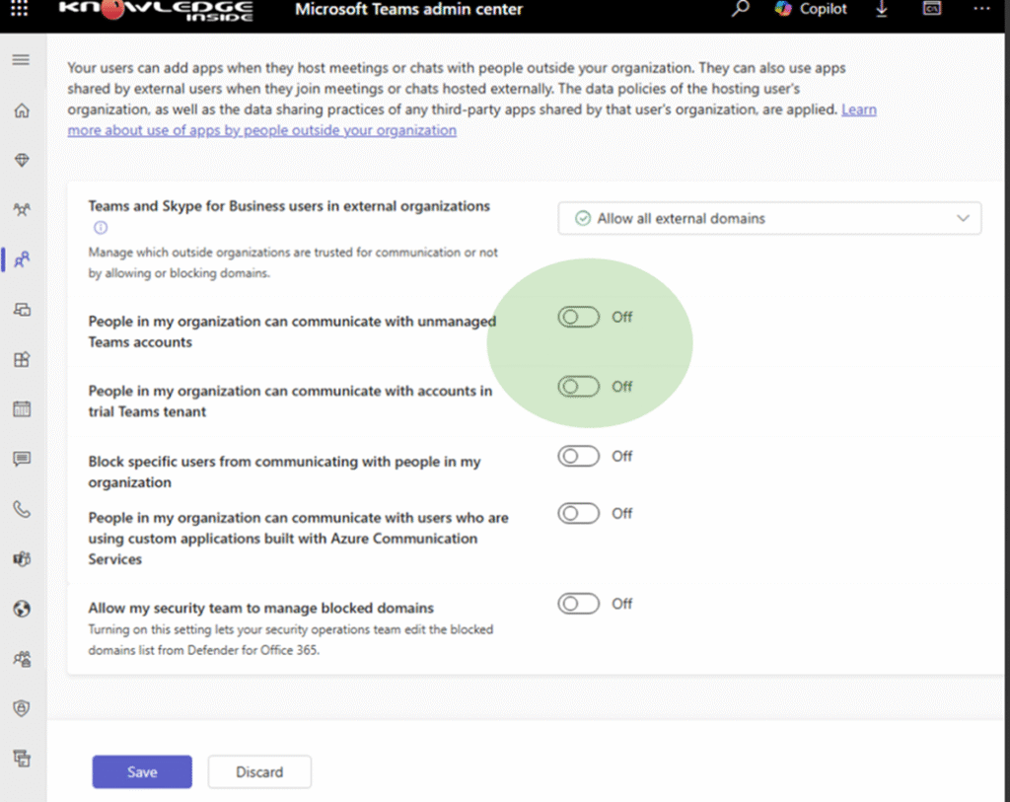Expand the hamburger navigation menu
Viewport: 1010px width, 802px height.
point(21,60)
